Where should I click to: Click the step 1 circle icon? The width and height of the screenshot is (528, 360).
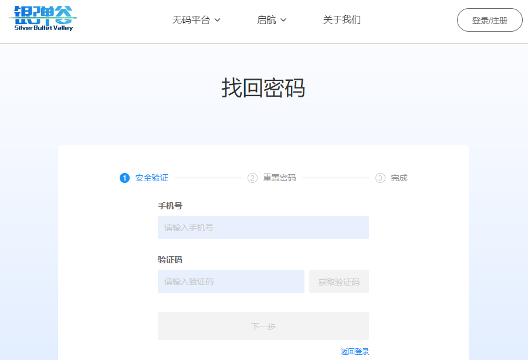pos(124,178)
